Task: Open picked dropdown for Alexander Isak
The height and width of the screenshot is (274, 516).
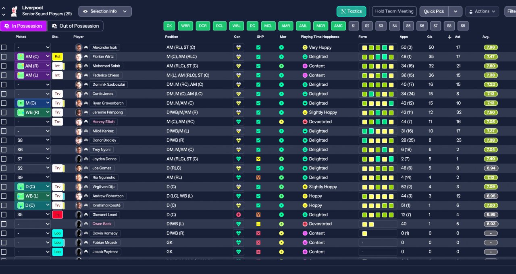Action: point(33,47)
